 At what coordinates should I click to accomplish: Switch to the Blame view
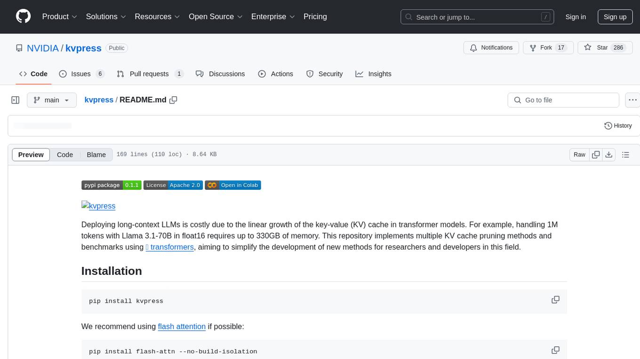(96, 155)
